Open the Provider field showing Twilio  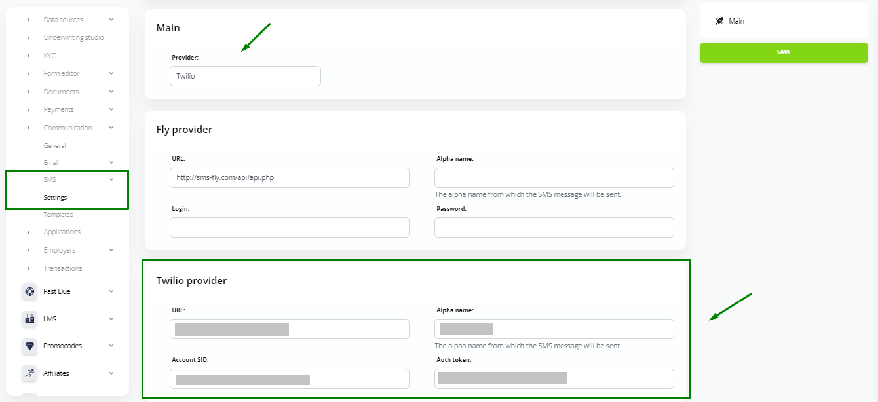point(245,76)
